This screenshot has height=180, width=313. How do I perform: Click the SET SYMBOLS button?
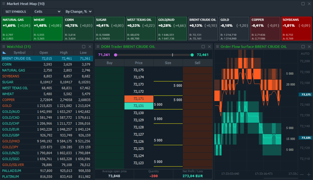[x=16, y=11]
